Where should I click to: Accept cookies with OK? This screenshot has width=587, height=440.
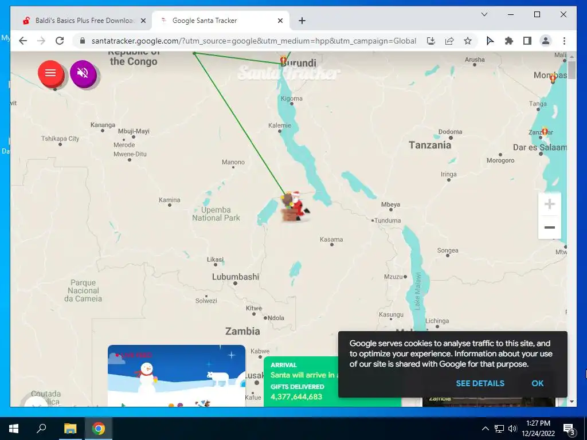tap(537, 383)
